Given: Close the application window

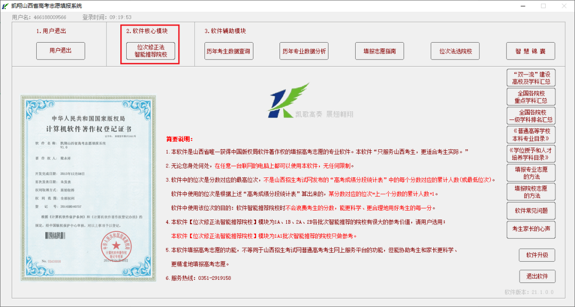Looking at the screenshot, I should point(564,6).
